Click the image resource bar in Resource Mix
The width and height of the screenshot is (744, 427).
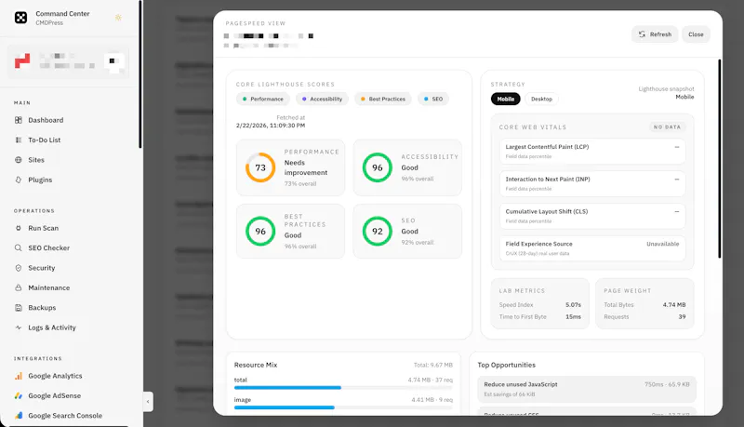343,407
